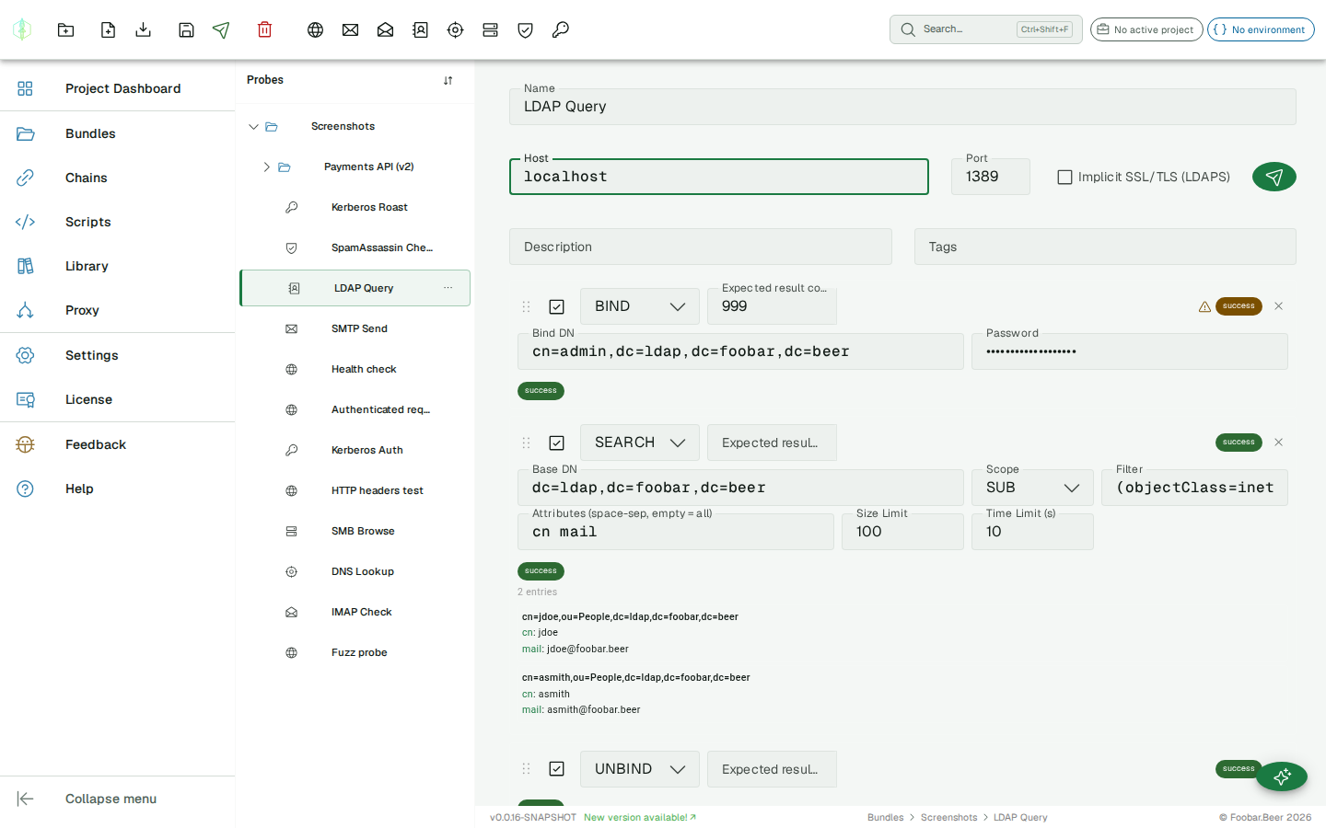
Task: Click Bundles breadcrumb link
Action: (x=885, y=817)
